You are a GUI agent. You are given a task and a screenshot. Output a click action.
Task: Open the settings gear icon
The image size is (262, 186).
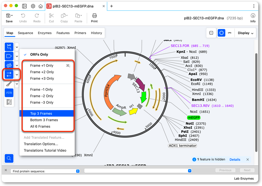tap(33, 6)
